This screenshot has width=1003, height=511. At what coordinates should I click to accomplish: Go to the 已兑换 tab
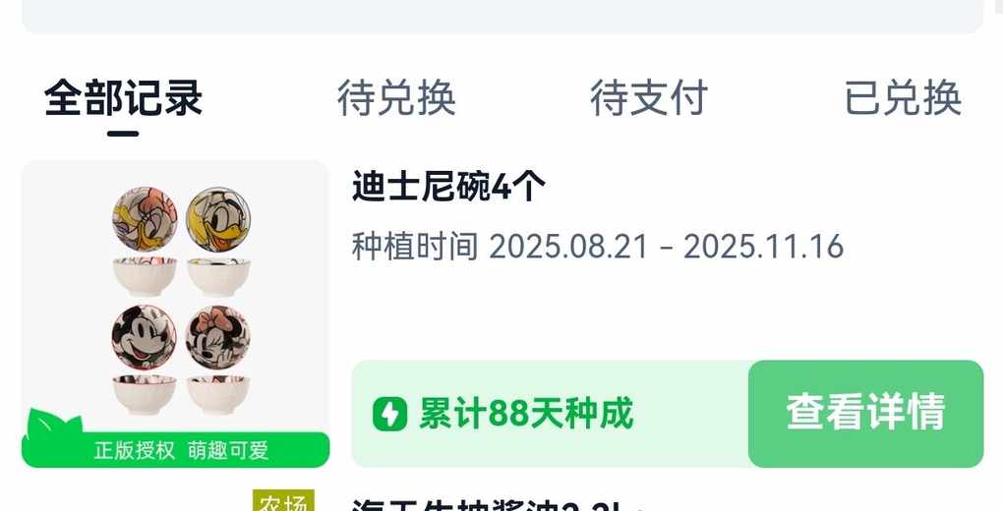(903, 98)
